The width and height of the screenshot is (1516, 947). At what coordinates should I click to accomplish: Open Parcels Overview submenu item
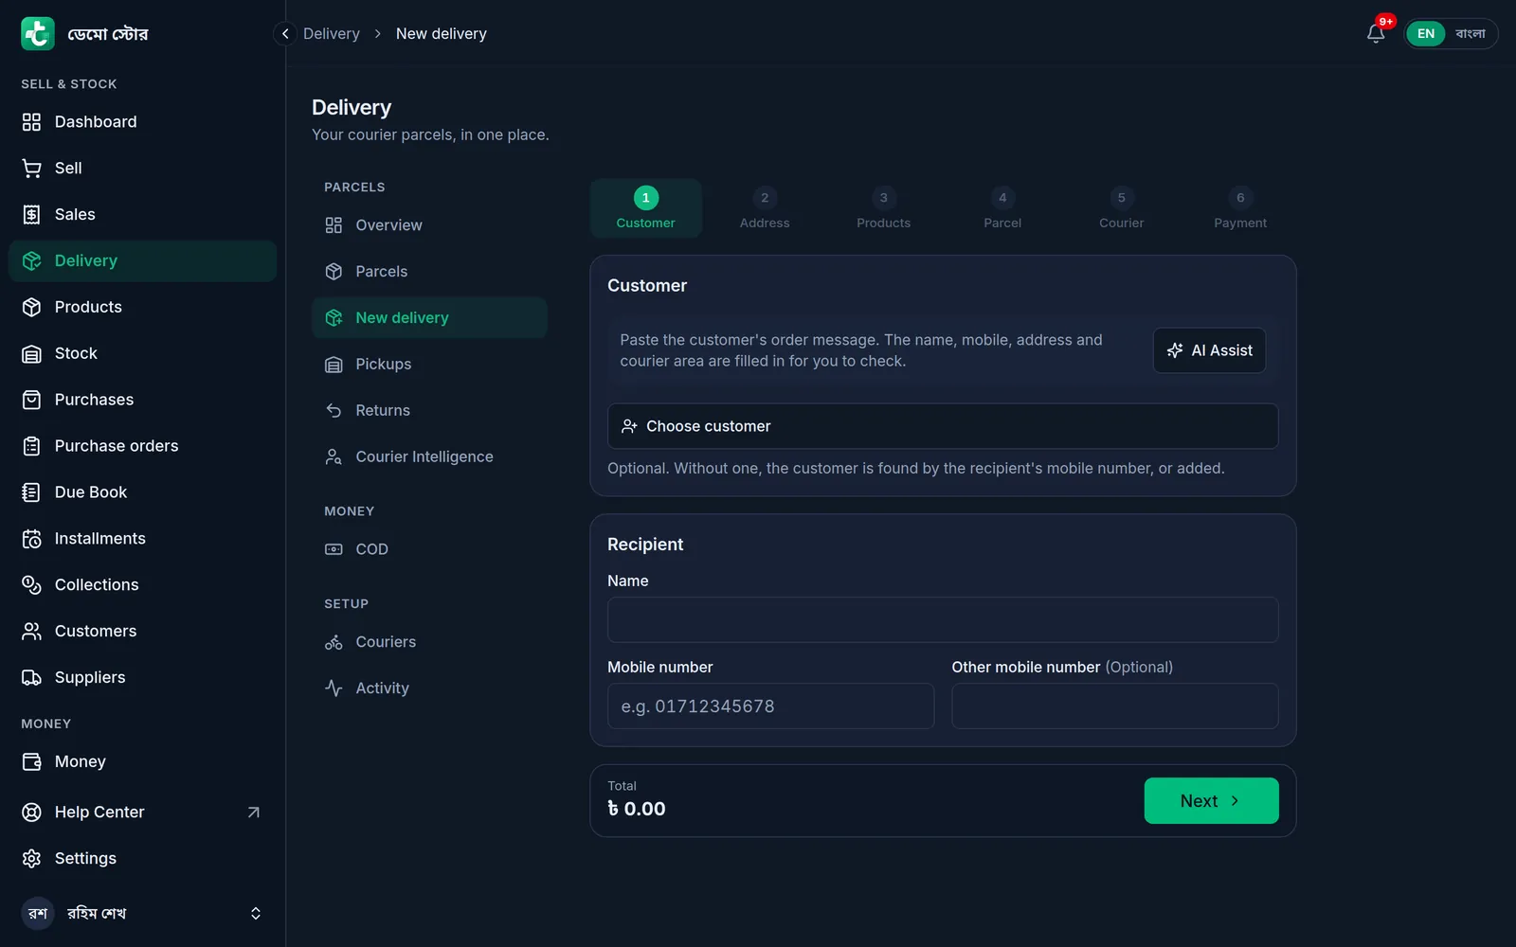click(x=430, y=225)
